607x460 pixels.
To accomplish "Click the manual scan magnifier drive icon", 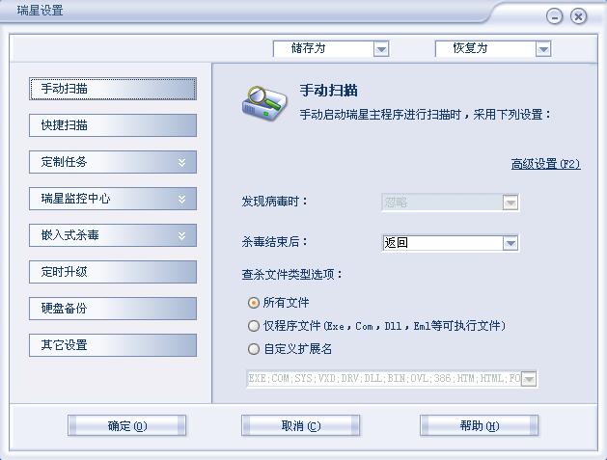I will click(264, 103).
